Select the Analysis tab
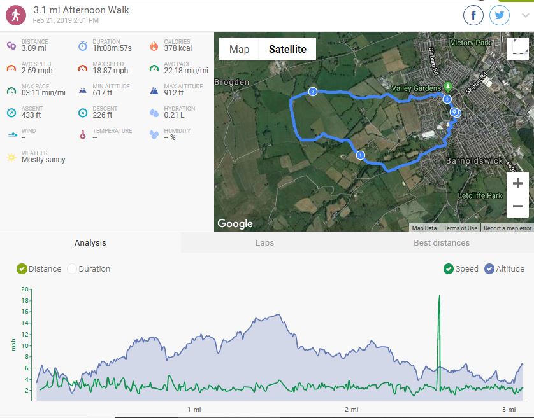534x418 pixels. click(90, 243)
